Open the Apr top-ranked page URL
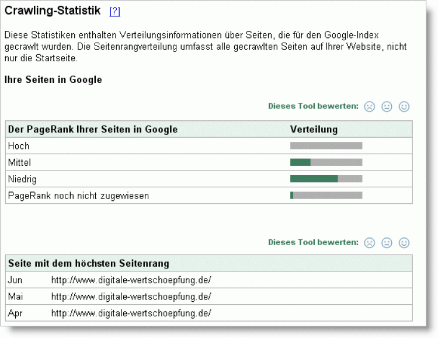Screen dimensions: 438x338 pyautogui.click(x=131, y=313)
